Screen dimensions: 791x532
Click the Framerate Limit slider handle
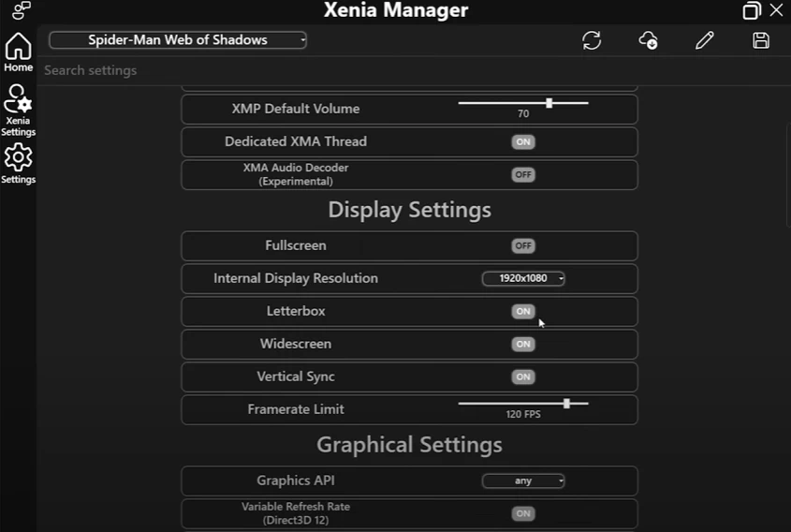[x=566, y=404]
